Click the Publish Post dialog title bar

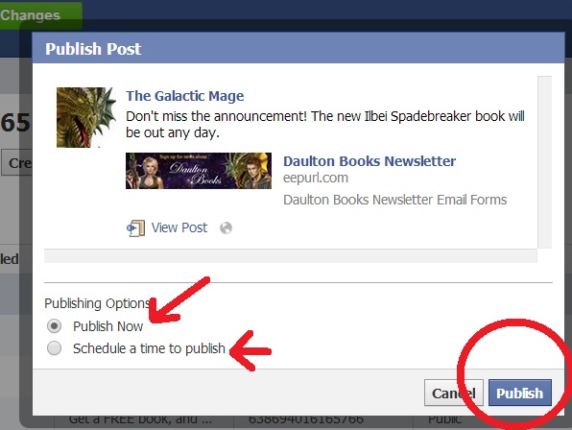point(298,48)
